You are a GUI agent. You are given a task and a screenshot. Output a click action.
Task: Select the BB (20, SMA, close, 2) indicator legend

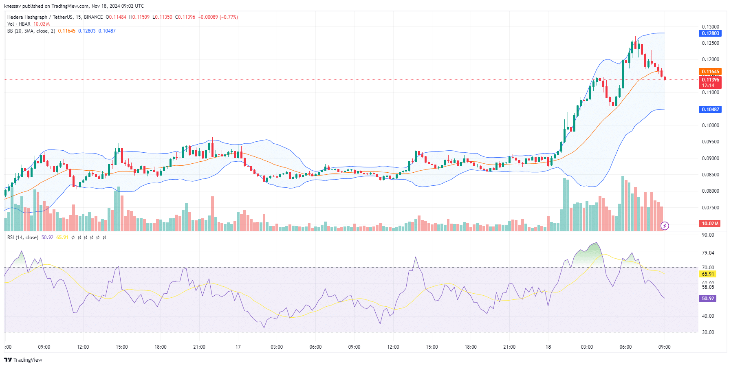(x=31, y=31)
